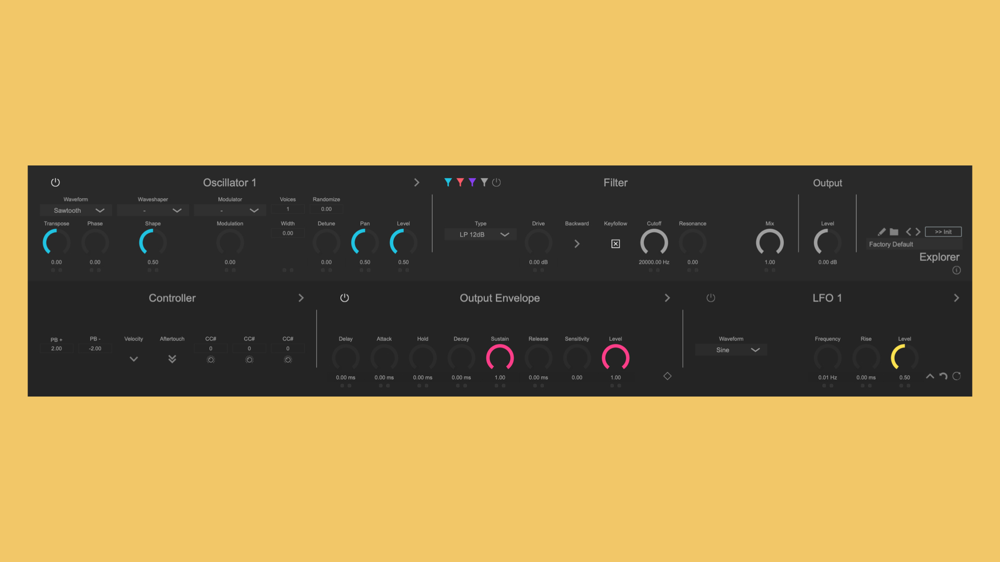
Task: Select the purple filter routing icon
Action: tap(472, 182)
